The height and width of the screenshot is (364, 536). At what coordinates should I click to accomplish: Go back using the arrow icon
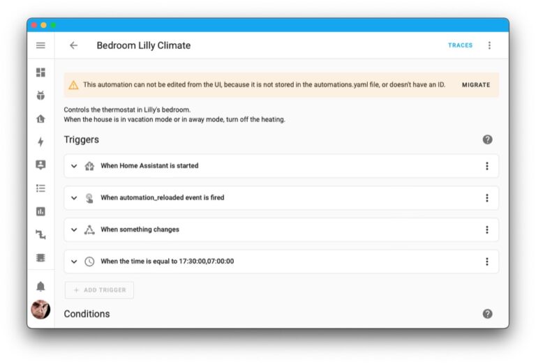[73, 45]
